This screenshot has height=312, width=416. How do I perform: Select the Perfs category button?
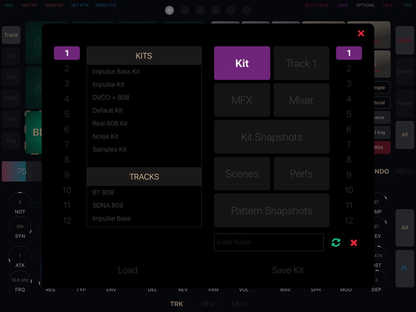301,173
